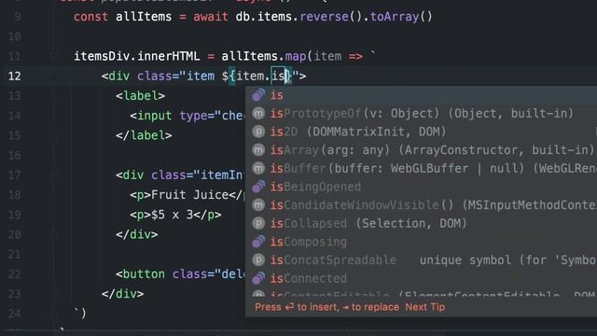Collapse the fold marker on line 11
This screenshot has width=597, height=336.
(x=54, y=57)
